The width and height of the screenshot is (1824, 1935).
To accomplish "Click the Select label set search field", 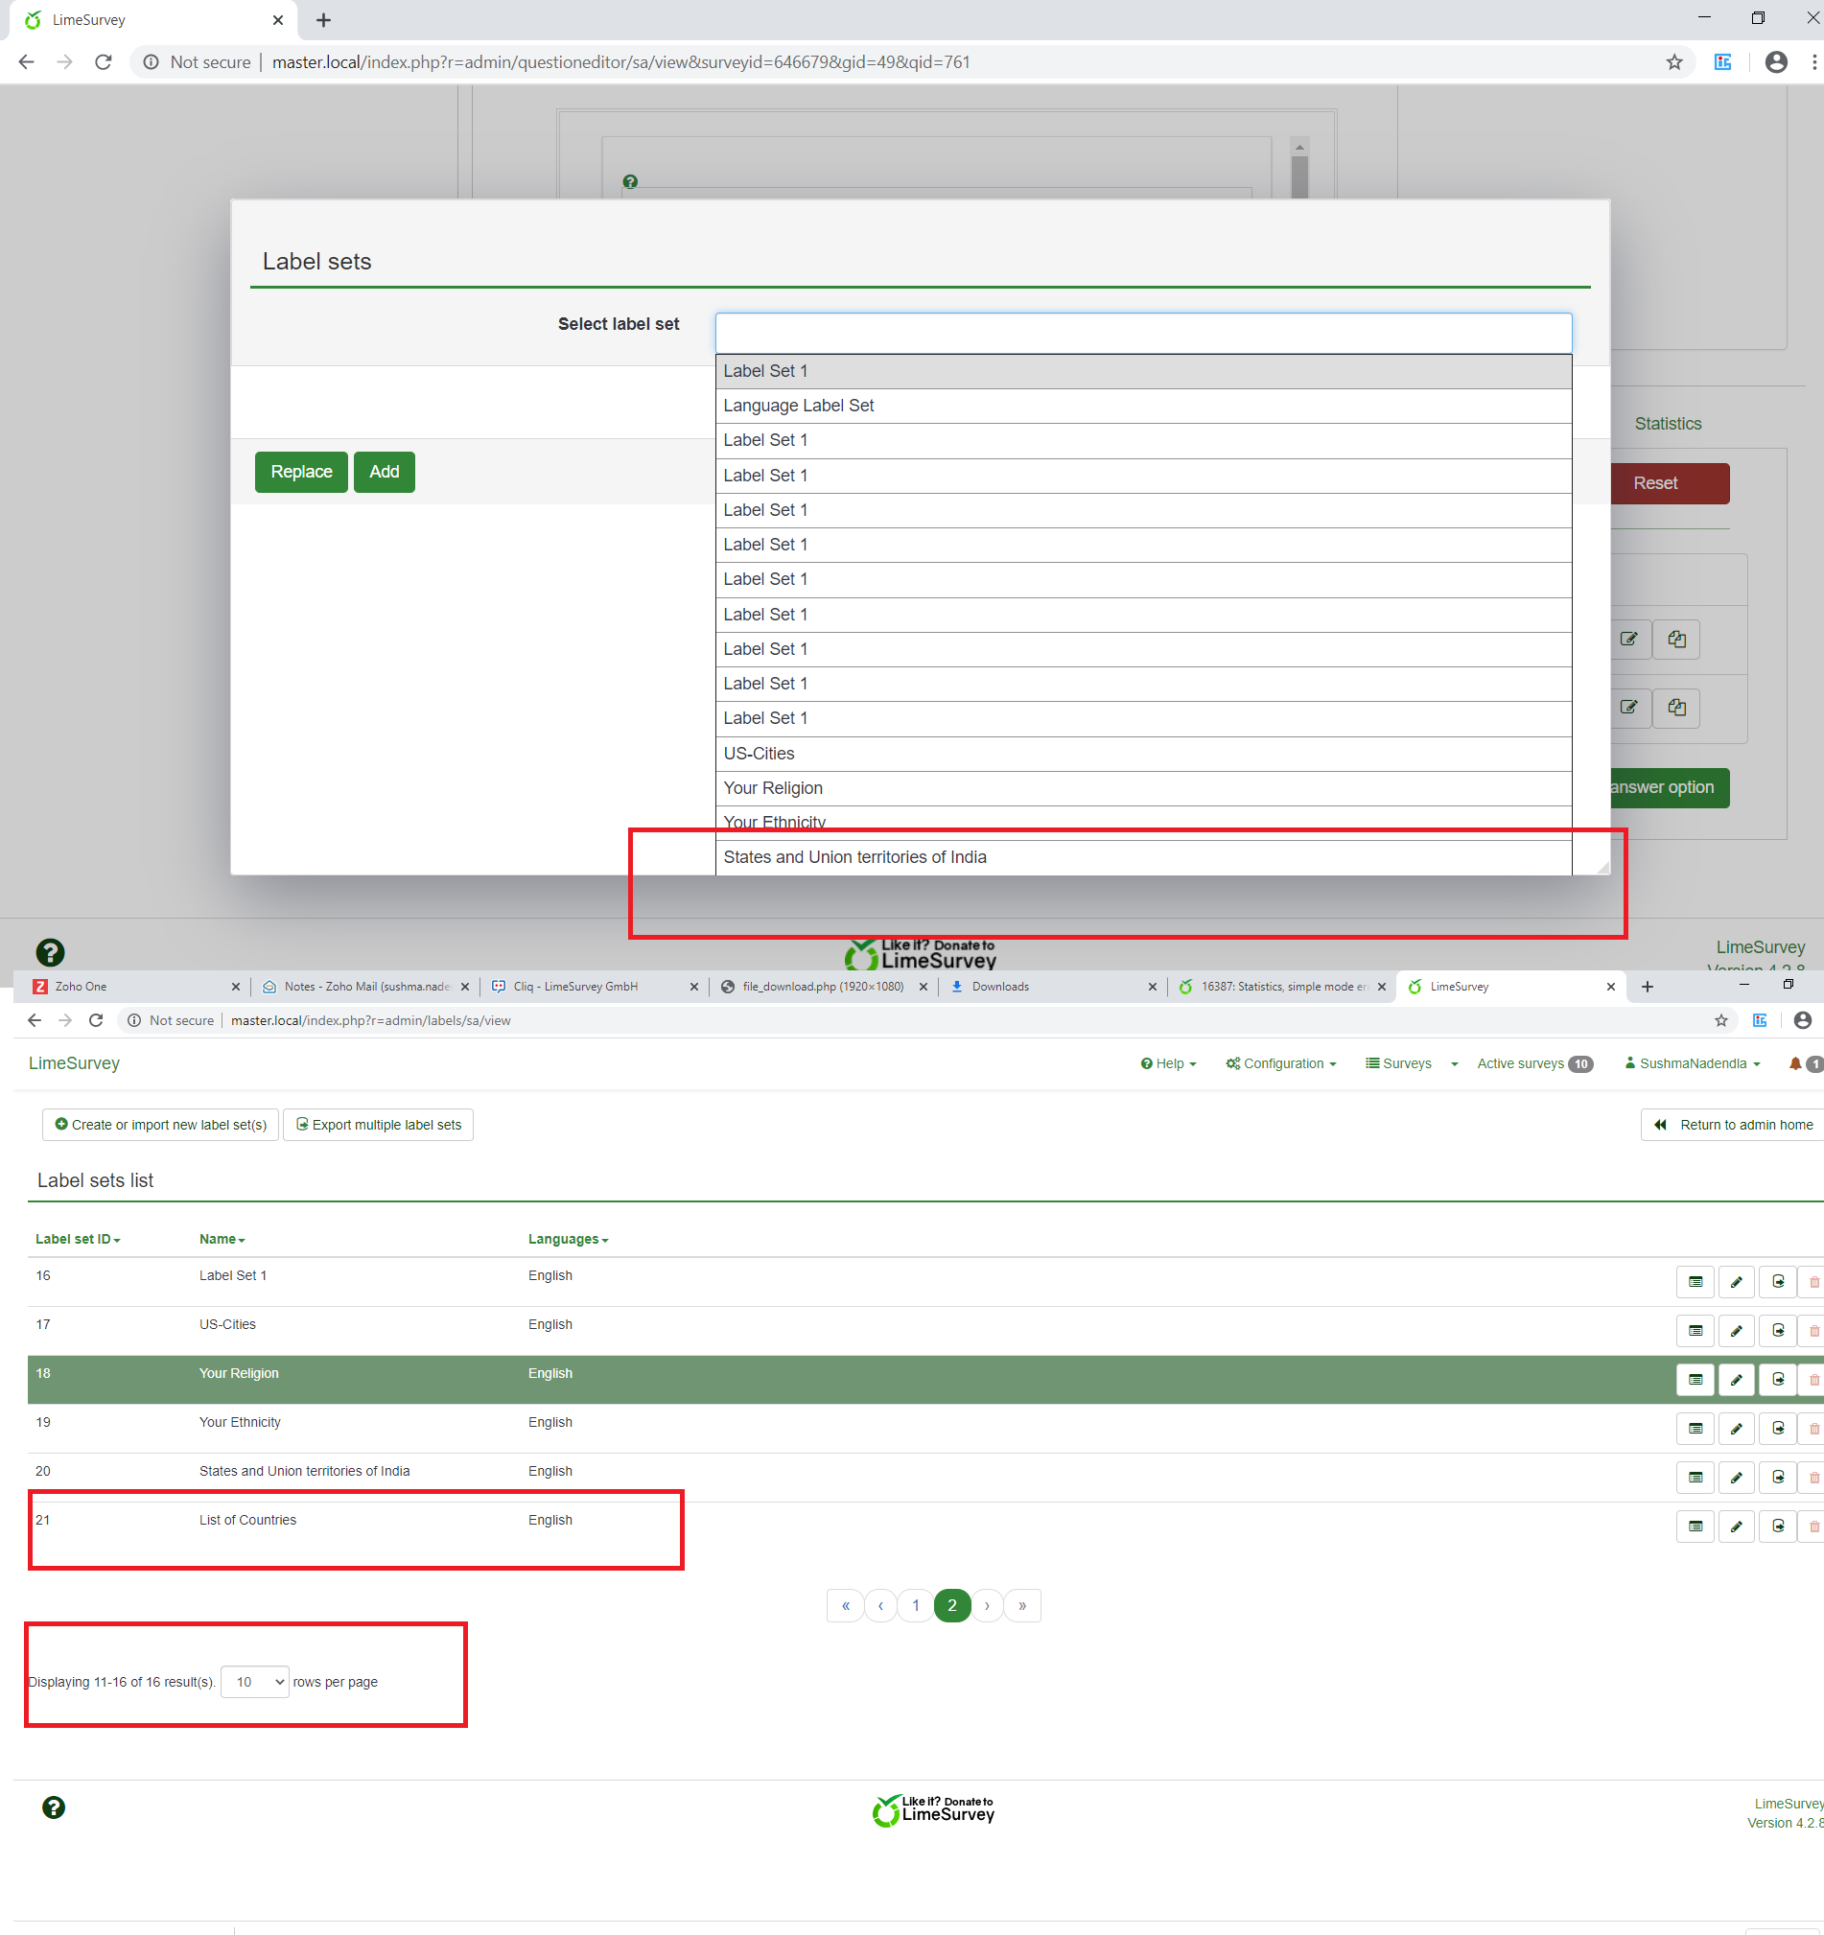I will click(1143, 333).
